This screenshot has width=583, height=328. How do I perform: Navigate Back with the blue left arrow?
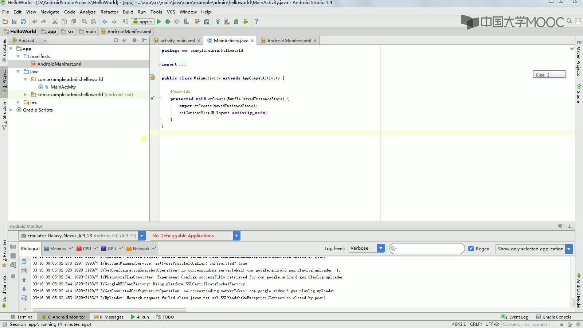(105, 22)
